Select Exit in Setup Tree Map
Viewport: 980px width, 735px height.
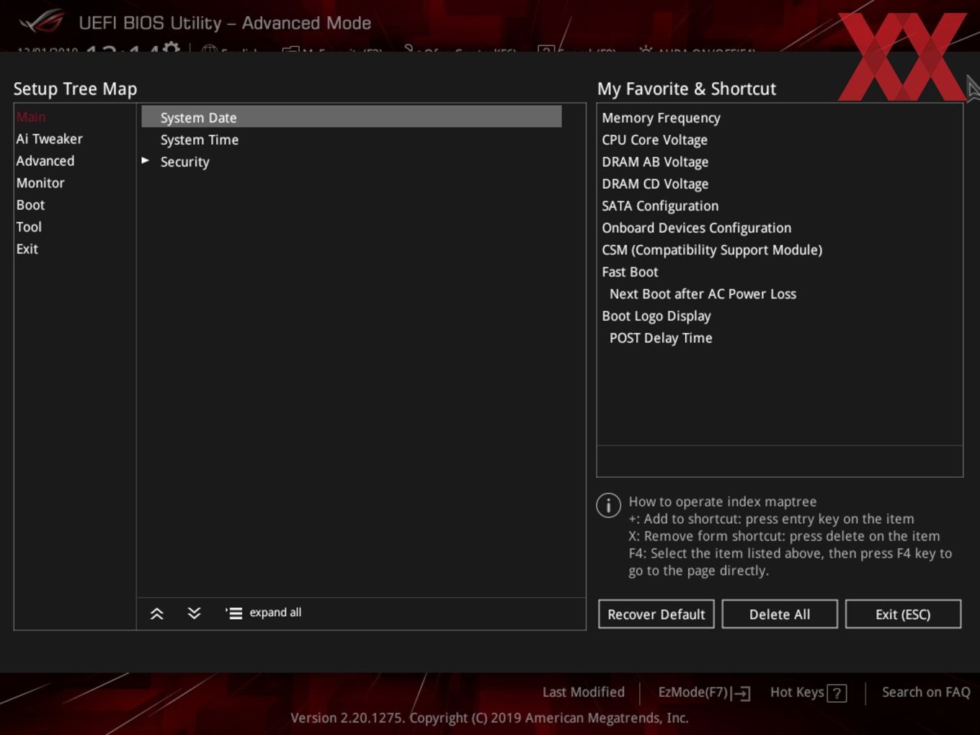click(x=27, y=249)
